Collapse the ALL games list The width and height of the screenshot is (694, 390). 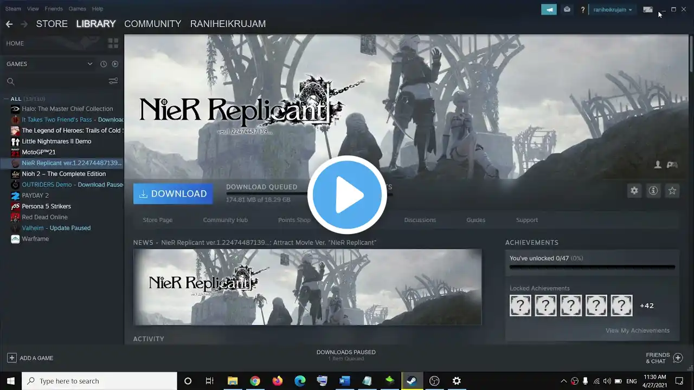(5, 99)
